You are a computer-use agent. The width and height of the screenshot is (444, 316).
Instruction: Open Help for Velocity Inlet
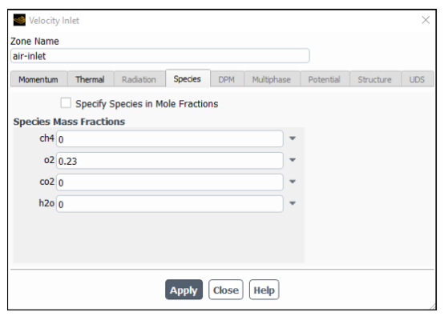[x=264, y=290]
